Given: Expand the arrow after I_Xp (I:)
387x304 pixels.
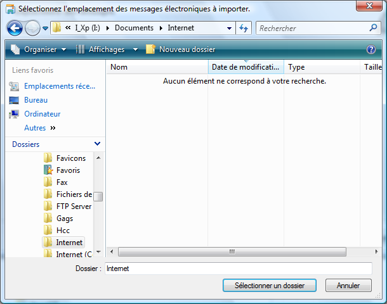Looking at the screenshot, I should click(108, 28).
